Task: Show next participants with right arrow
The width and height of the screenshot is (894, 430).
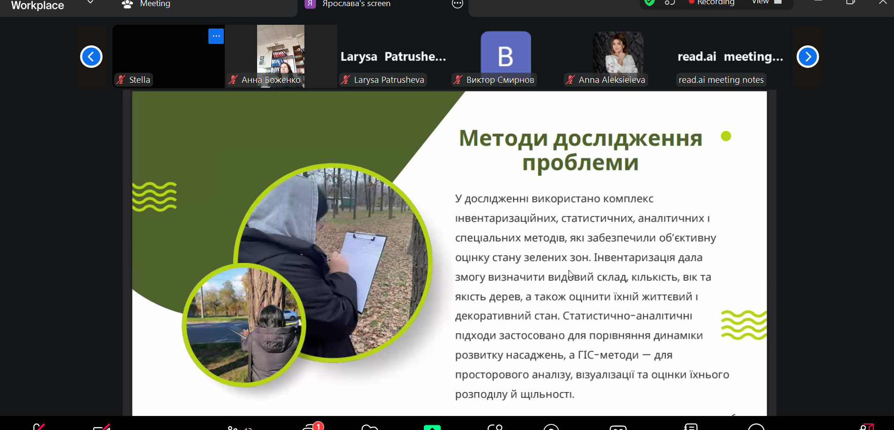Action: point(807,57)
